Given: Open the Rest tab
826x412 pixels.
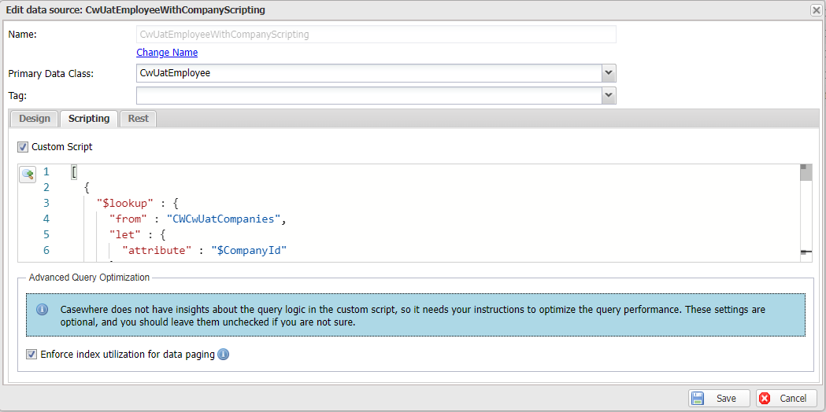Looking at the screenshot, I should click(139, 119).
